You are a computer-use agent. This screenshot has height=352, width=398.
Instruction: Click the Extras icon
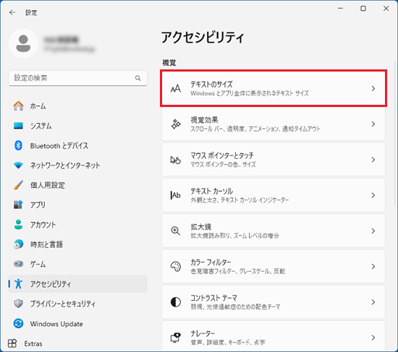(x=12, y=343)
